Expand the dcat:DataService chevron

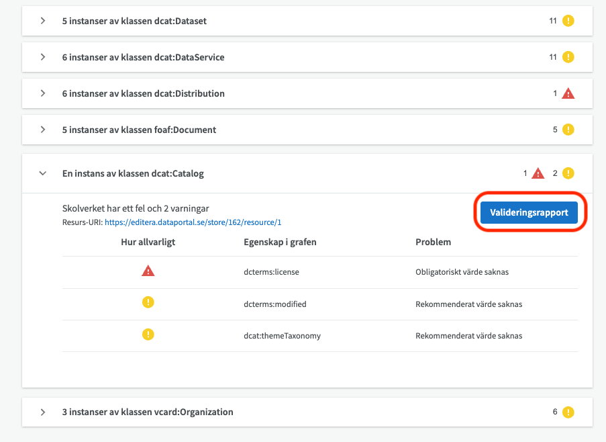click(43, 57)
